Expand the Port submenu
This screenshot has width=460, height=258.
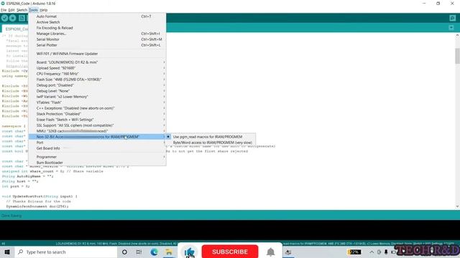98,143
